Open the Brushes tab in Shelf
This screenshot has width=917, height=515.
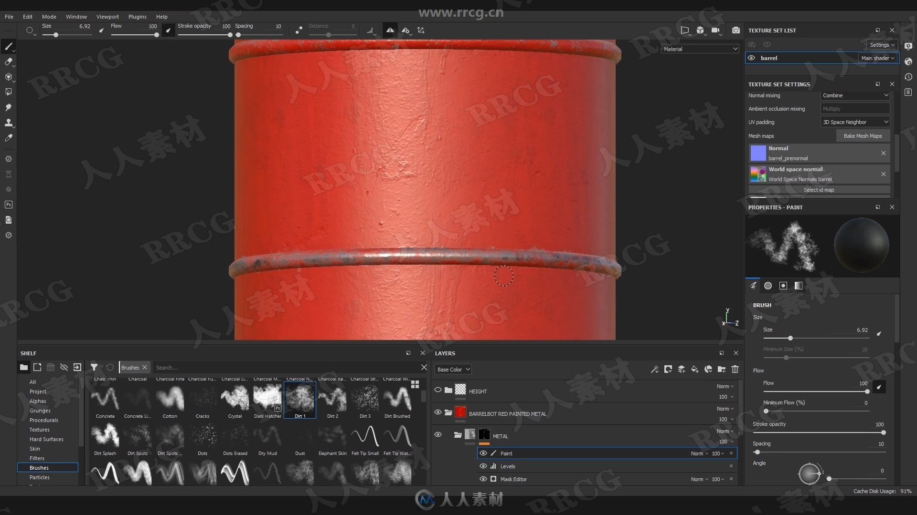(130, 367)
